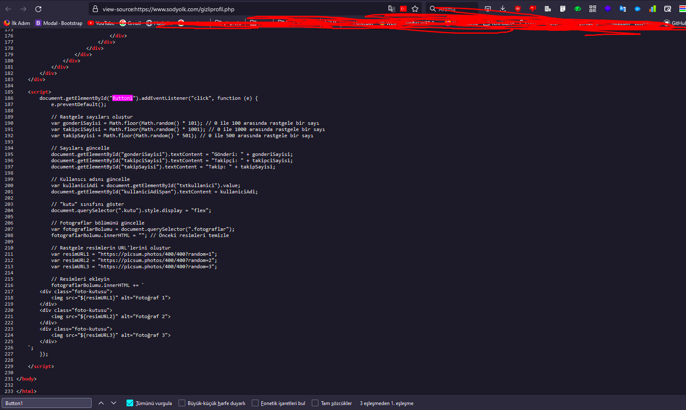Open the Gmail bookmark
This screenshot has width=686, height=410.
coord(130,23)
